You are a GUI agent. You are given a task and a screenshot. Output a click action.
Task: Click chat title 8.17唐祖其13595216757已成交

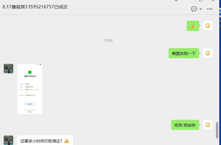(x=35, y=7)
